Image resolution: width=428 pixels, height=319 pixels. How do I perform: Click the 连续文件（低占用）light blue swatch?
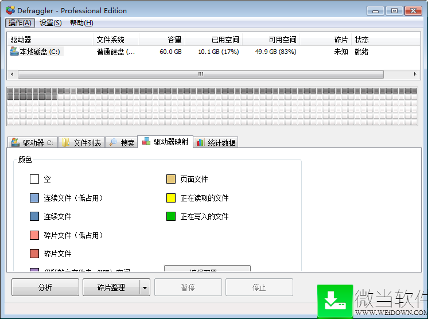click(34, 198)
